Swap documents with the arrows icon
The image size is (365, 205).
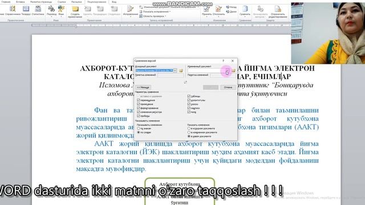click(185, 82)
